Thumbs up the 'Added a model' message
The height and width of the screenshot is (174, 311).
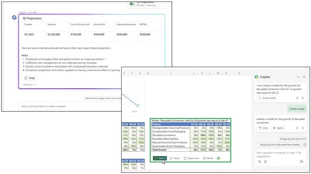[x=297, y=128]
